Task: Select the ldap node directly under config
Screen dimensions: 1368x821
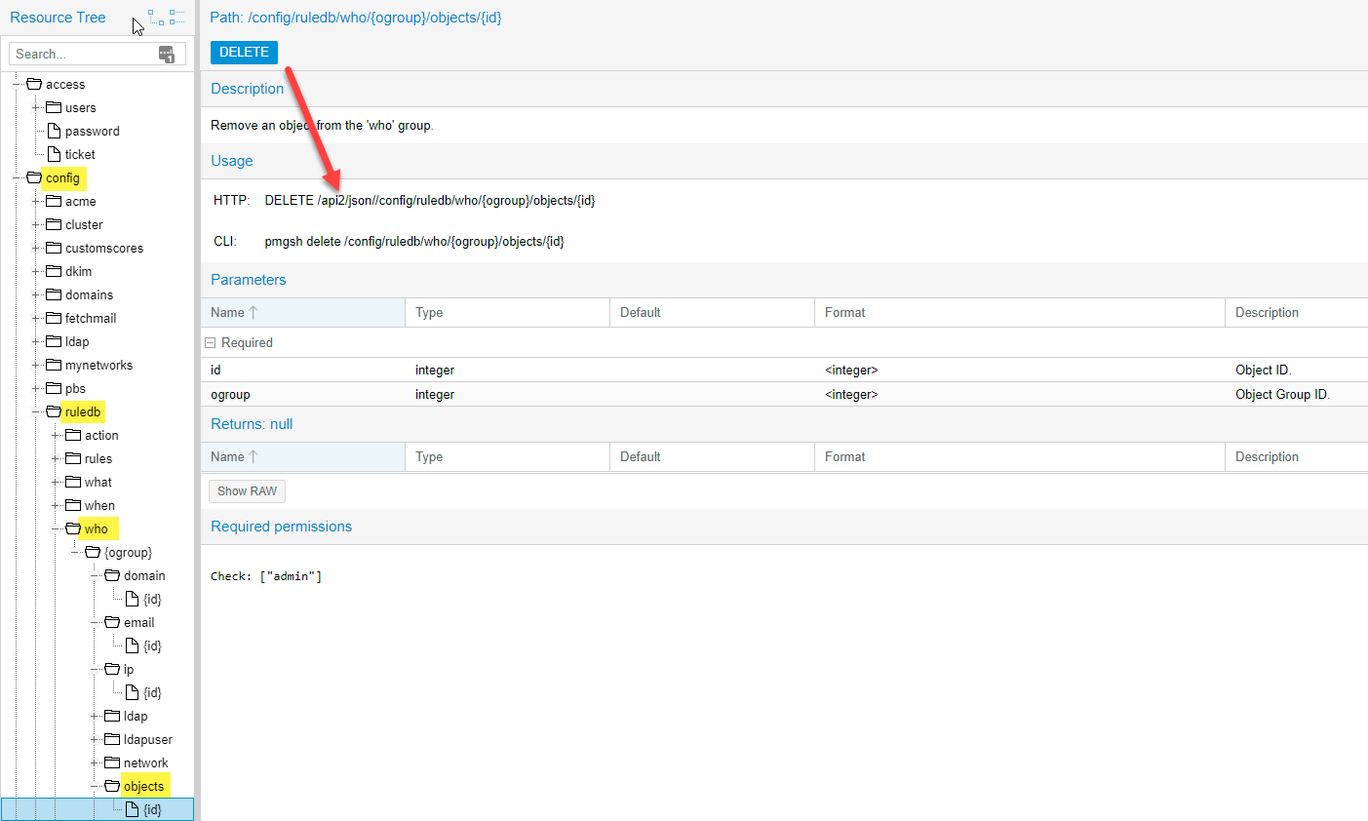Action: coord(77,341)
